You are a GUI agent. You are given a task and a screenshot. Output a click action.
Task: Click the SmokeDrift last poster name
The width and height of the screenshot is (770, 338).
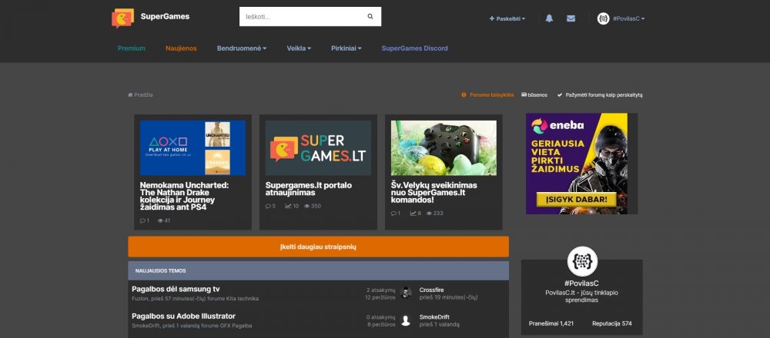(434, 317)
